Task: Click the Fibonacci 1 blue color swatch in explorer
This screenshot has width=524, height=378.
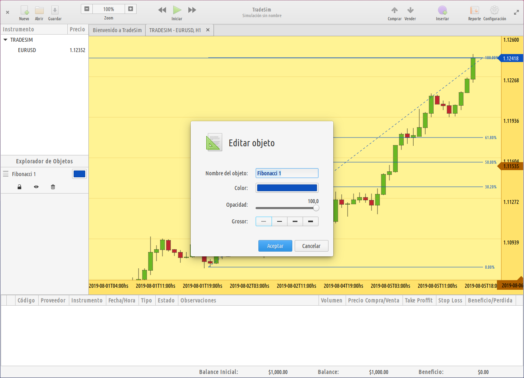Action: [x=79, y=174]
